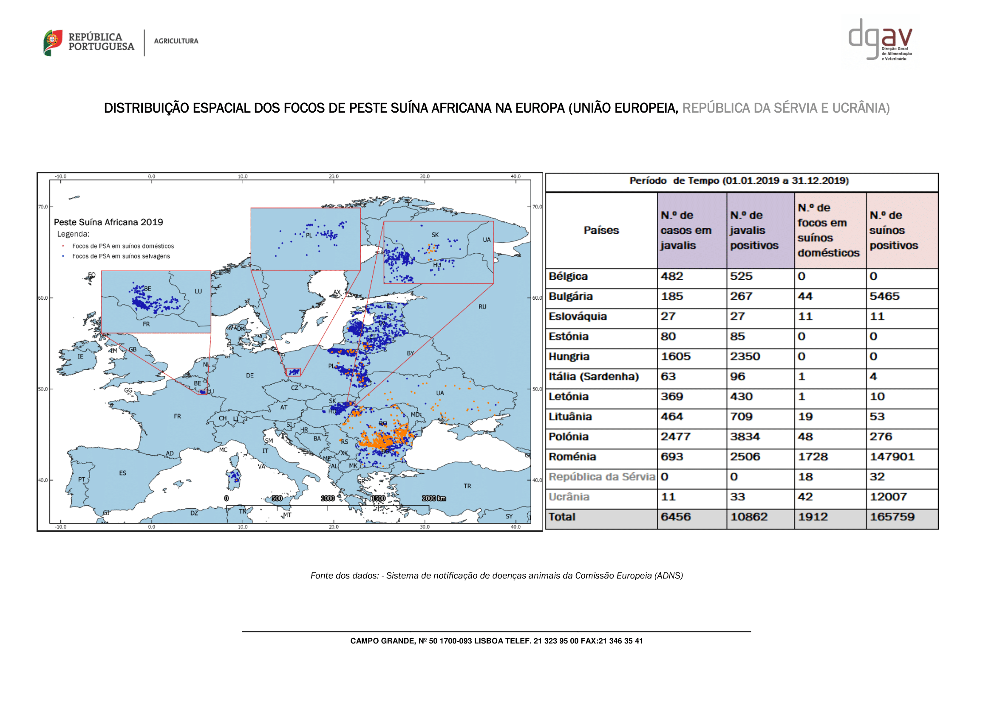This screenshot has height=703, width=994.
Task: Click the 'Total' row label
Action: coord(562,517)
